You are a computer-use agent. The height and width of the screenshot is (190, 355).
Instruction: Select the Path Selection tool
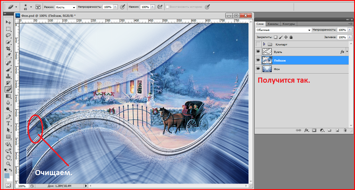pos(9,130)
